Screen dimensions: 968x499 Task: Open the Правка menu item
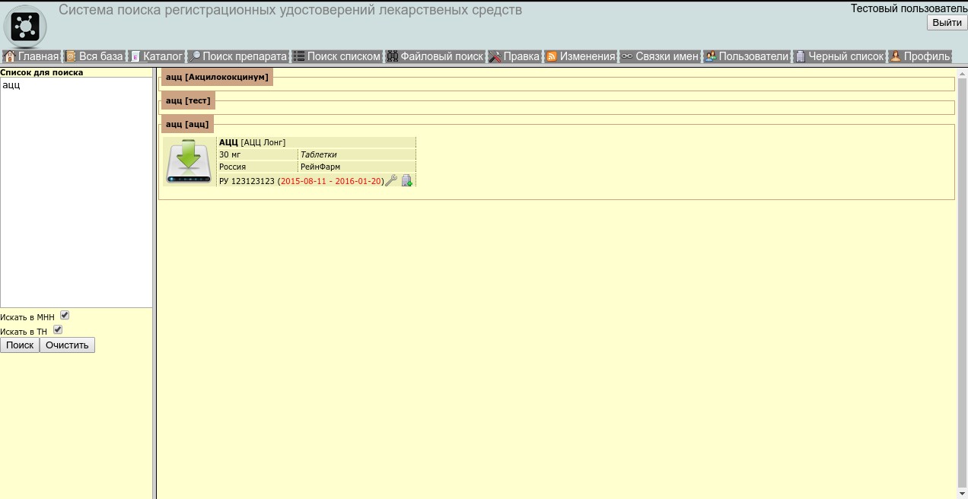pyautogui.click(x=514, y=56)
